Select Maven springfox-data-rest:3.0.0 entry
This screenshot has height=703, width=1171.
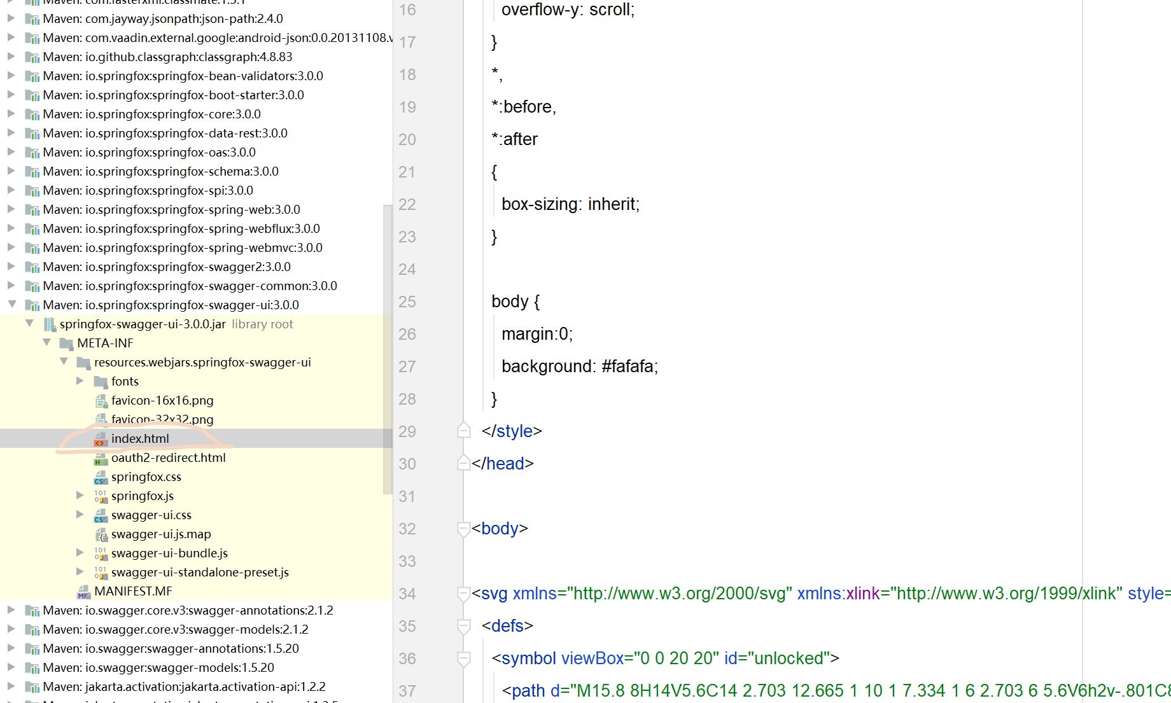click(165, 133)
